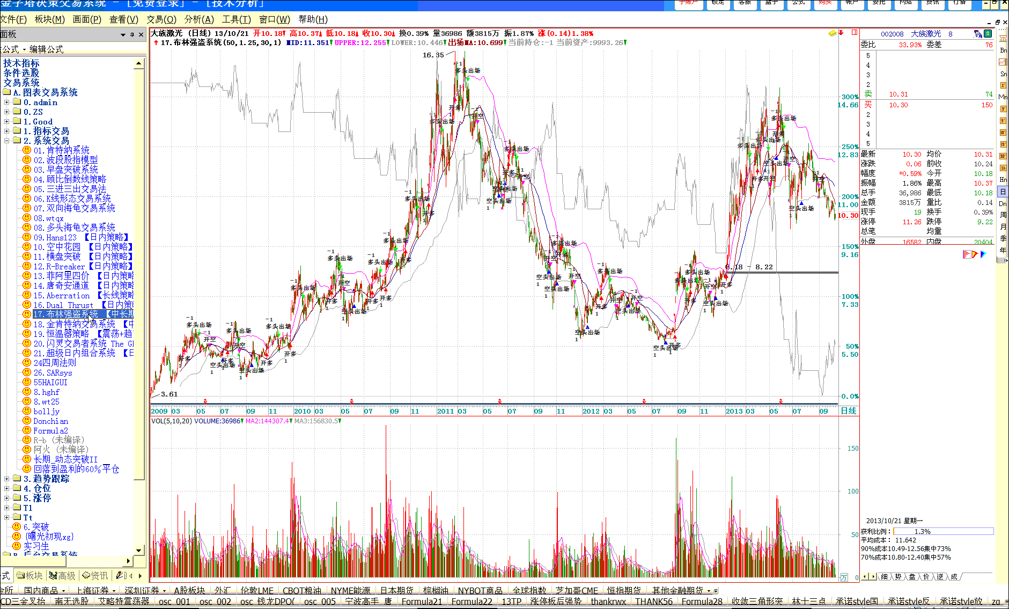Select the osc_001 indicator tab
This screenshot has width=1009, height=609.
click(x=174, y=601)
